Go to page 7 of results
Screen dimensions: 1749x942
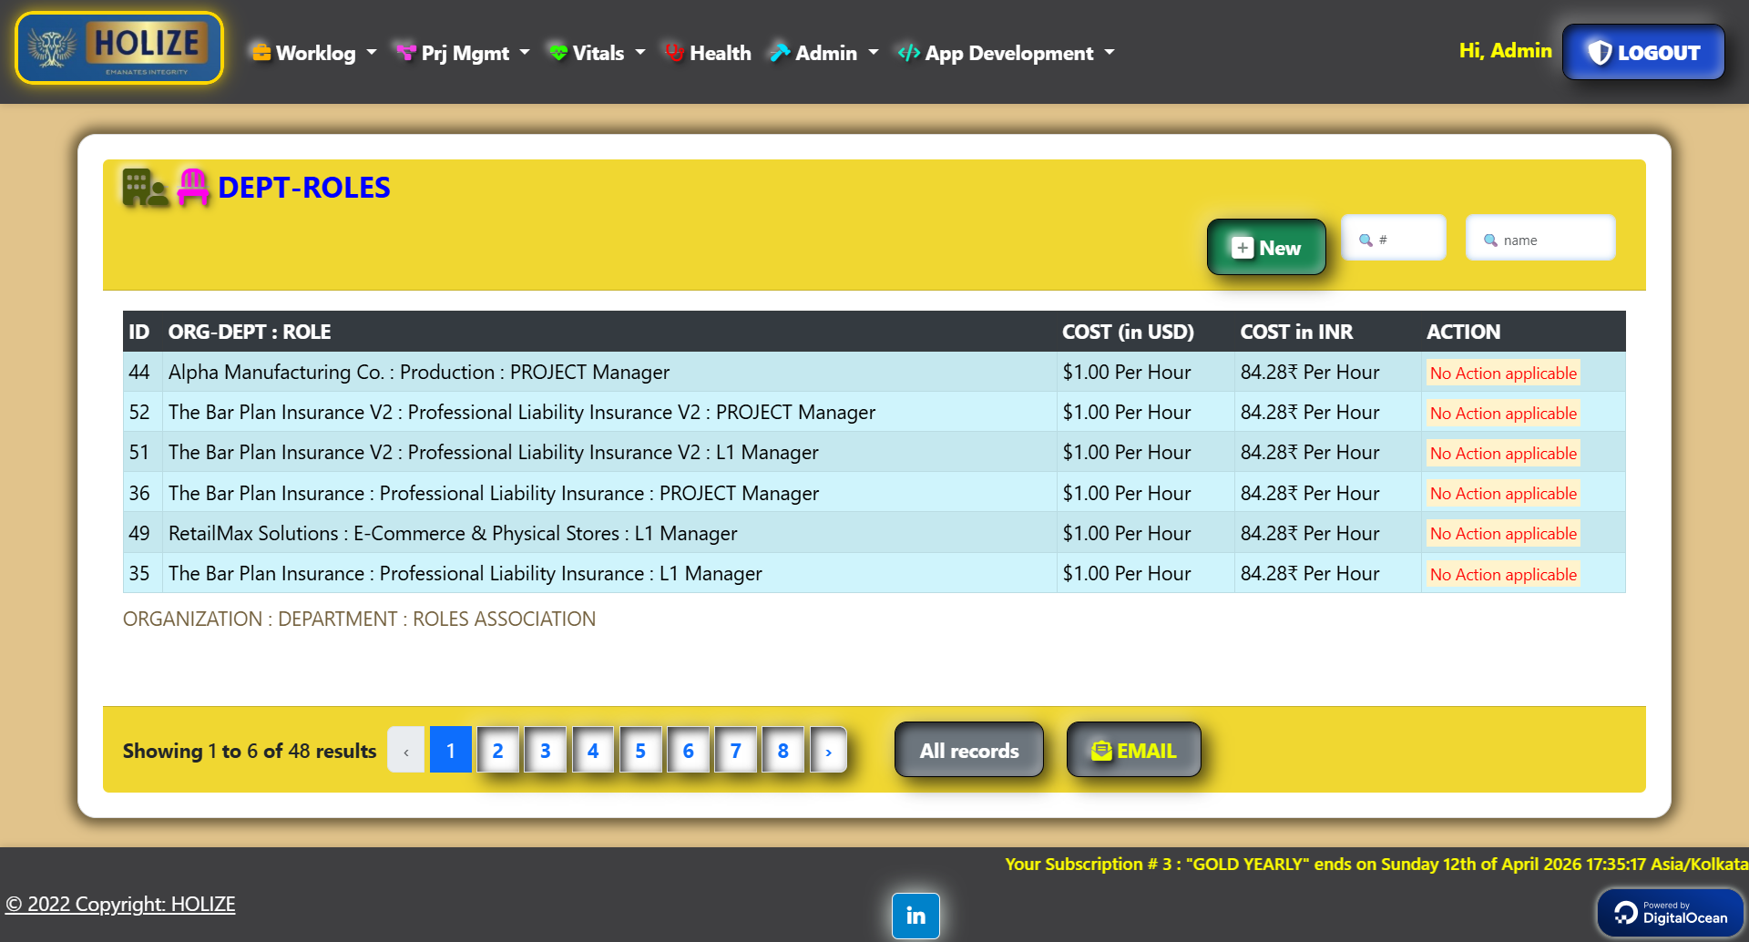point(736,750)
